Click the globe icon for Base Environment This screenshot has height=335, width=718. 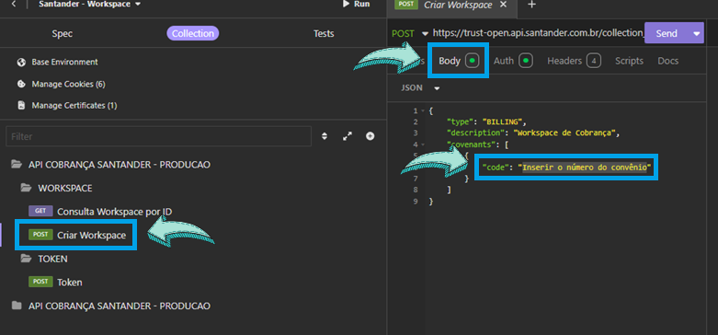pyautogui.click(x=20, y=62)
